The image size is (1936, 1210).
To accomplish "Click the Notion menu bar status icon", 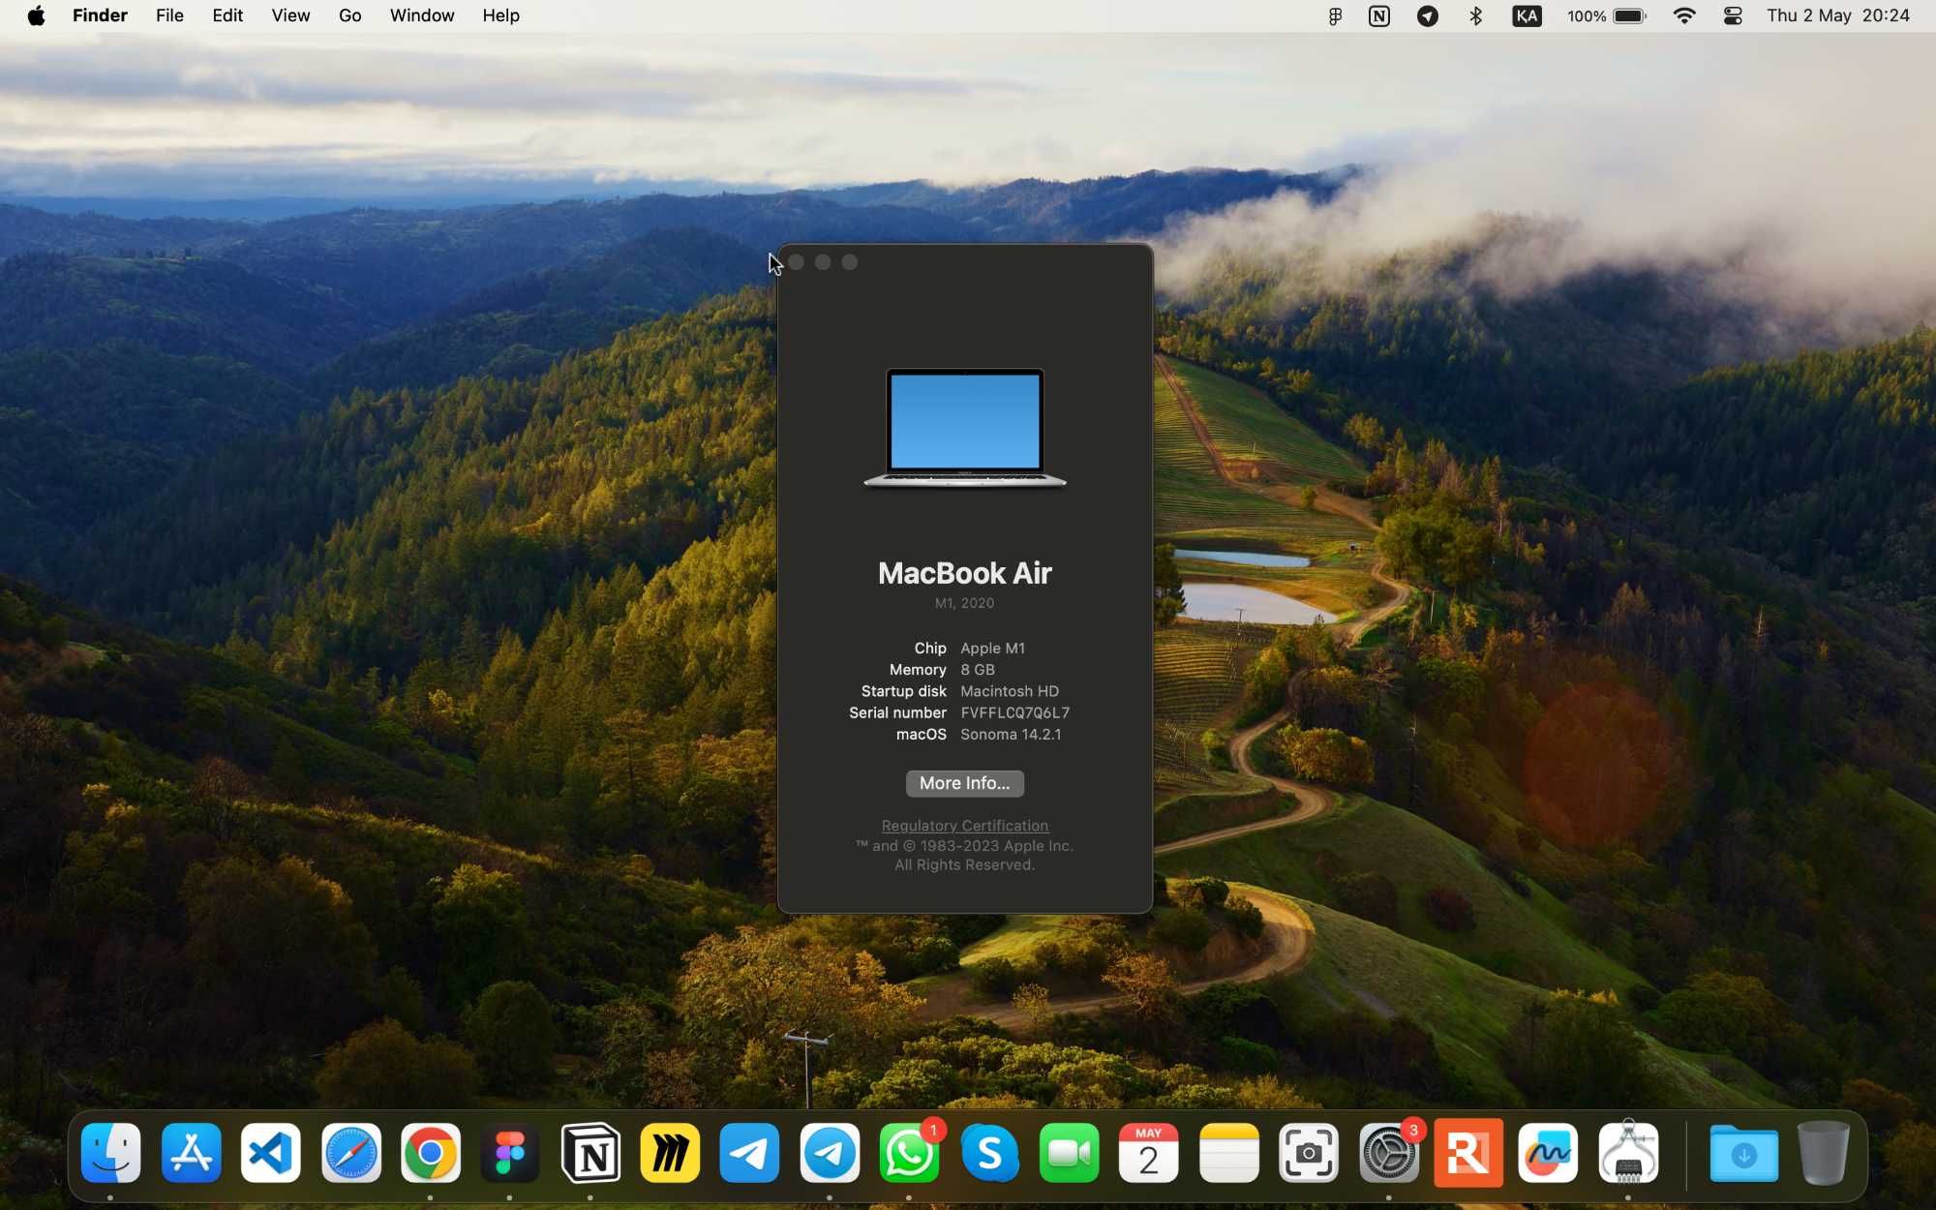I will [x=1379, y=15].
